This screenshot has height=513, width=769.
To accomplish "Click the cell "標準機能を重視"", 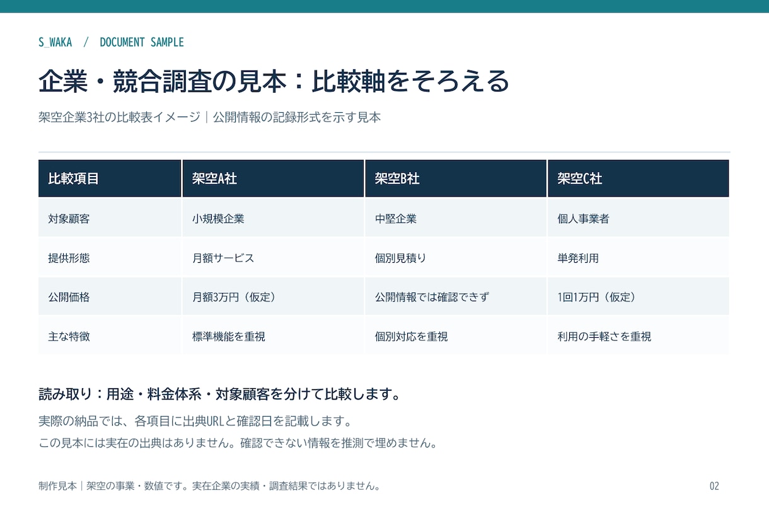I will pyautogui.click(x=273, y=336).
